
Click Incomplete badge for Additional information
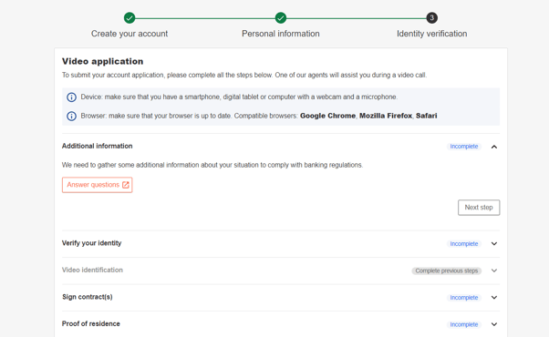pyautogui.click(x=464, y=147)
